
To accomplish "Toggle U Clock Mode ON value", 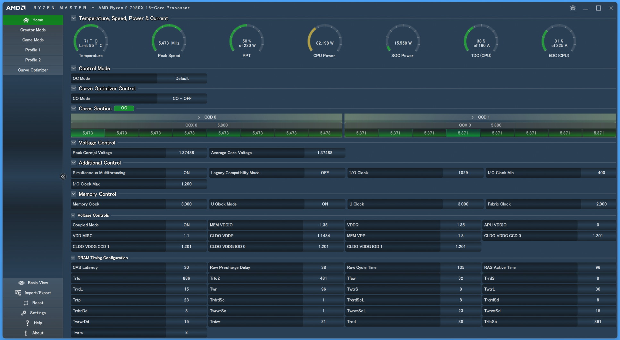I will tap(325, 204).
